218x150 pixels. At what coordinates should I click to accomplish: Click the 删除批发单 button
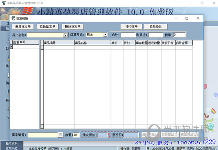73,27
